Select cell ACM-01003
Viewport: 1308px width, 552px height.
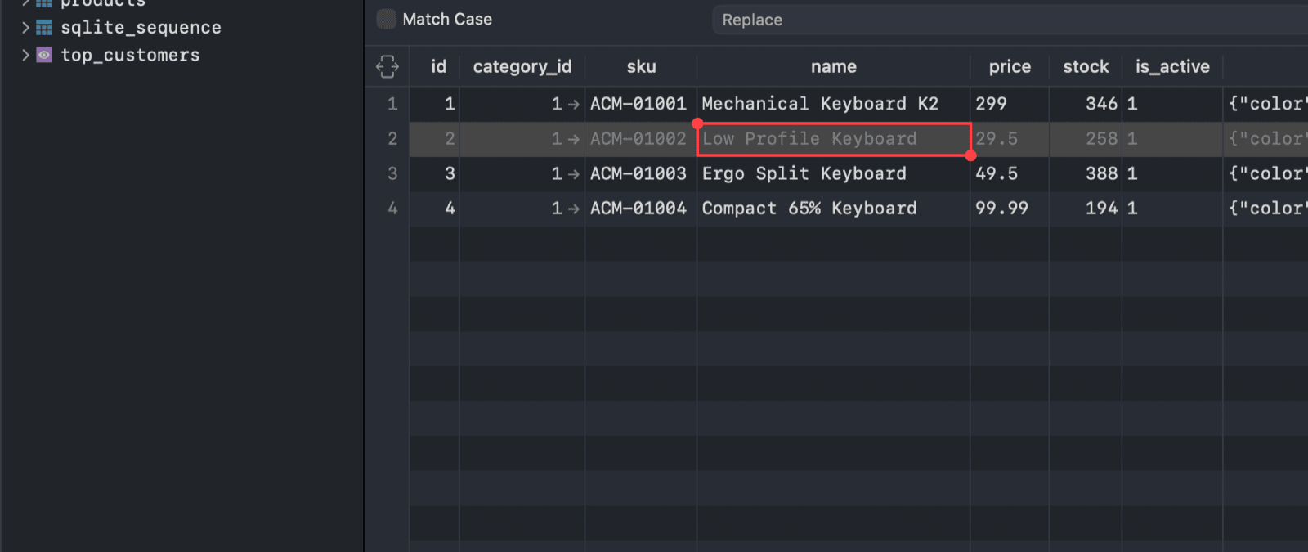click(641, 173)
